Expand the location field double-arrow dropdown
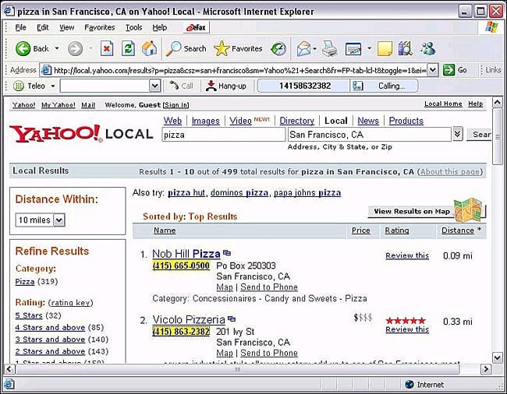The height and width of the screenshot is (394, 507). [457, 134]
